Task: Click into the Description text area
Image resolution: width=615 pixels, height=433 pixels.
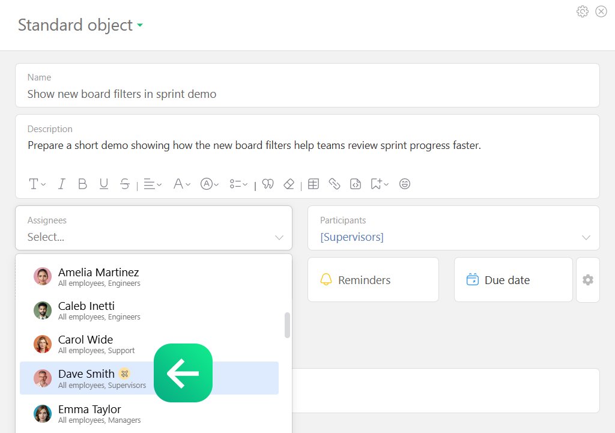Action: pos(254,145)
